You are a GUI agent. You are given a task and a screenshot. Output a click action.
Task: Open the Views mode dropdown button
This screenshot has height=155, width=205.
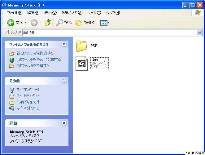(105, 23)
